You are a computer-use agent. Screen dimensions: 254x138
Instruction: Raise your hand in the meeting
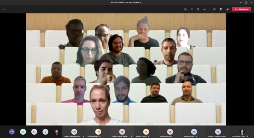click(x=198, y=9)
